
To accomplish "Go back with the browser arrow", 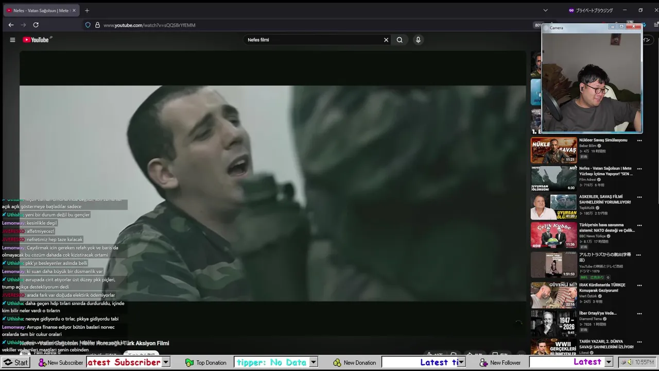I will point(11,25).
